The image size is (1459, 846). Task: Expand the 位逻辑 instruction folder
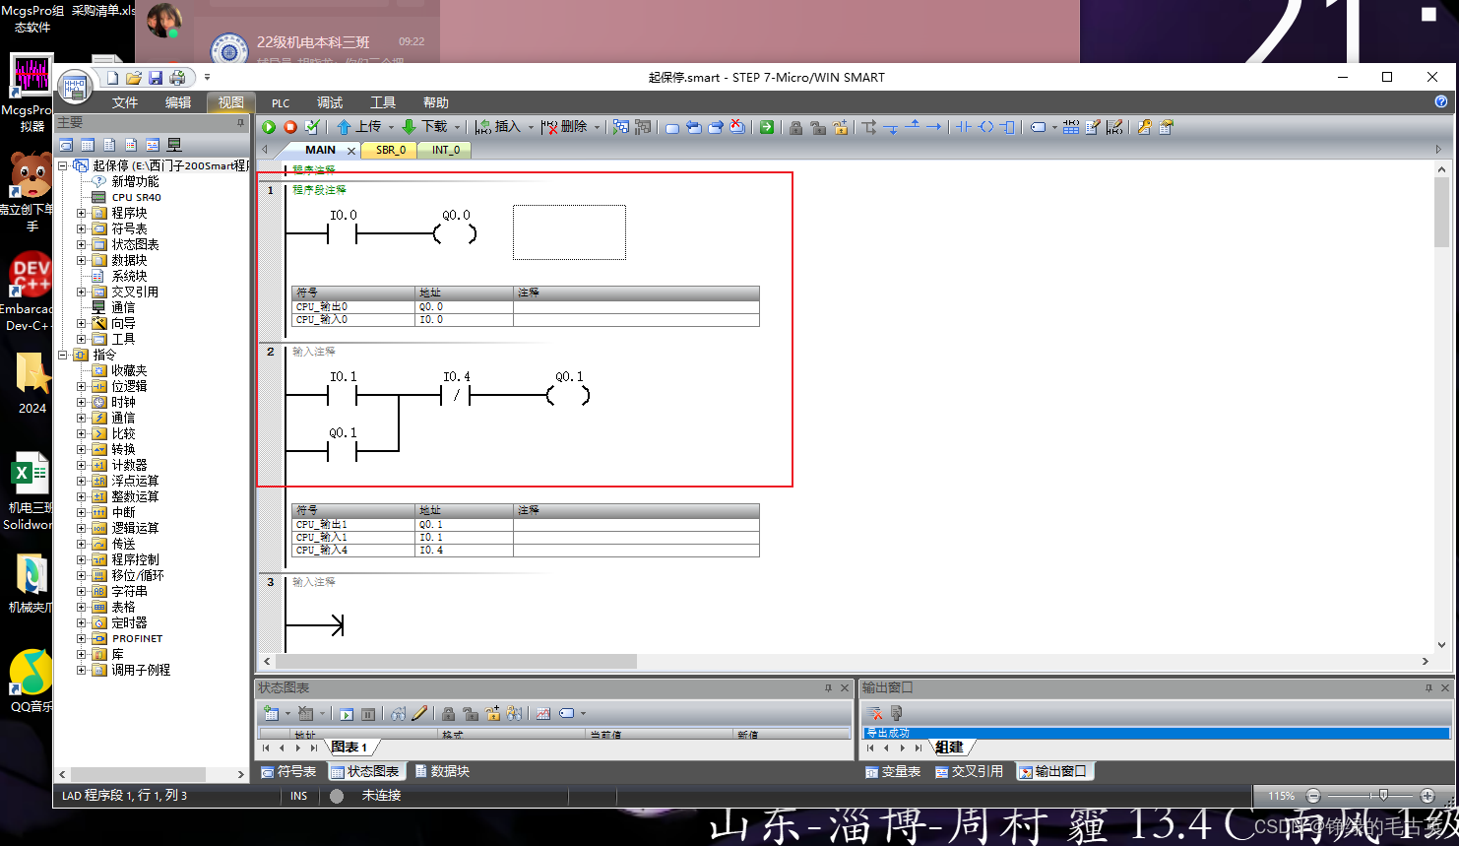[x=82, y=386]
